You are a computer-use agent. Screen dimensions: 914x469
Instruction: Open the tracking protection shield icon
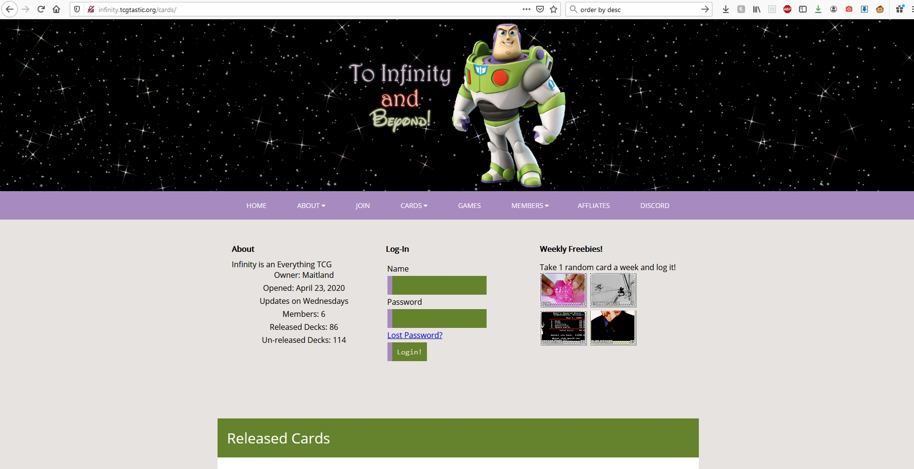coord(77,9)
